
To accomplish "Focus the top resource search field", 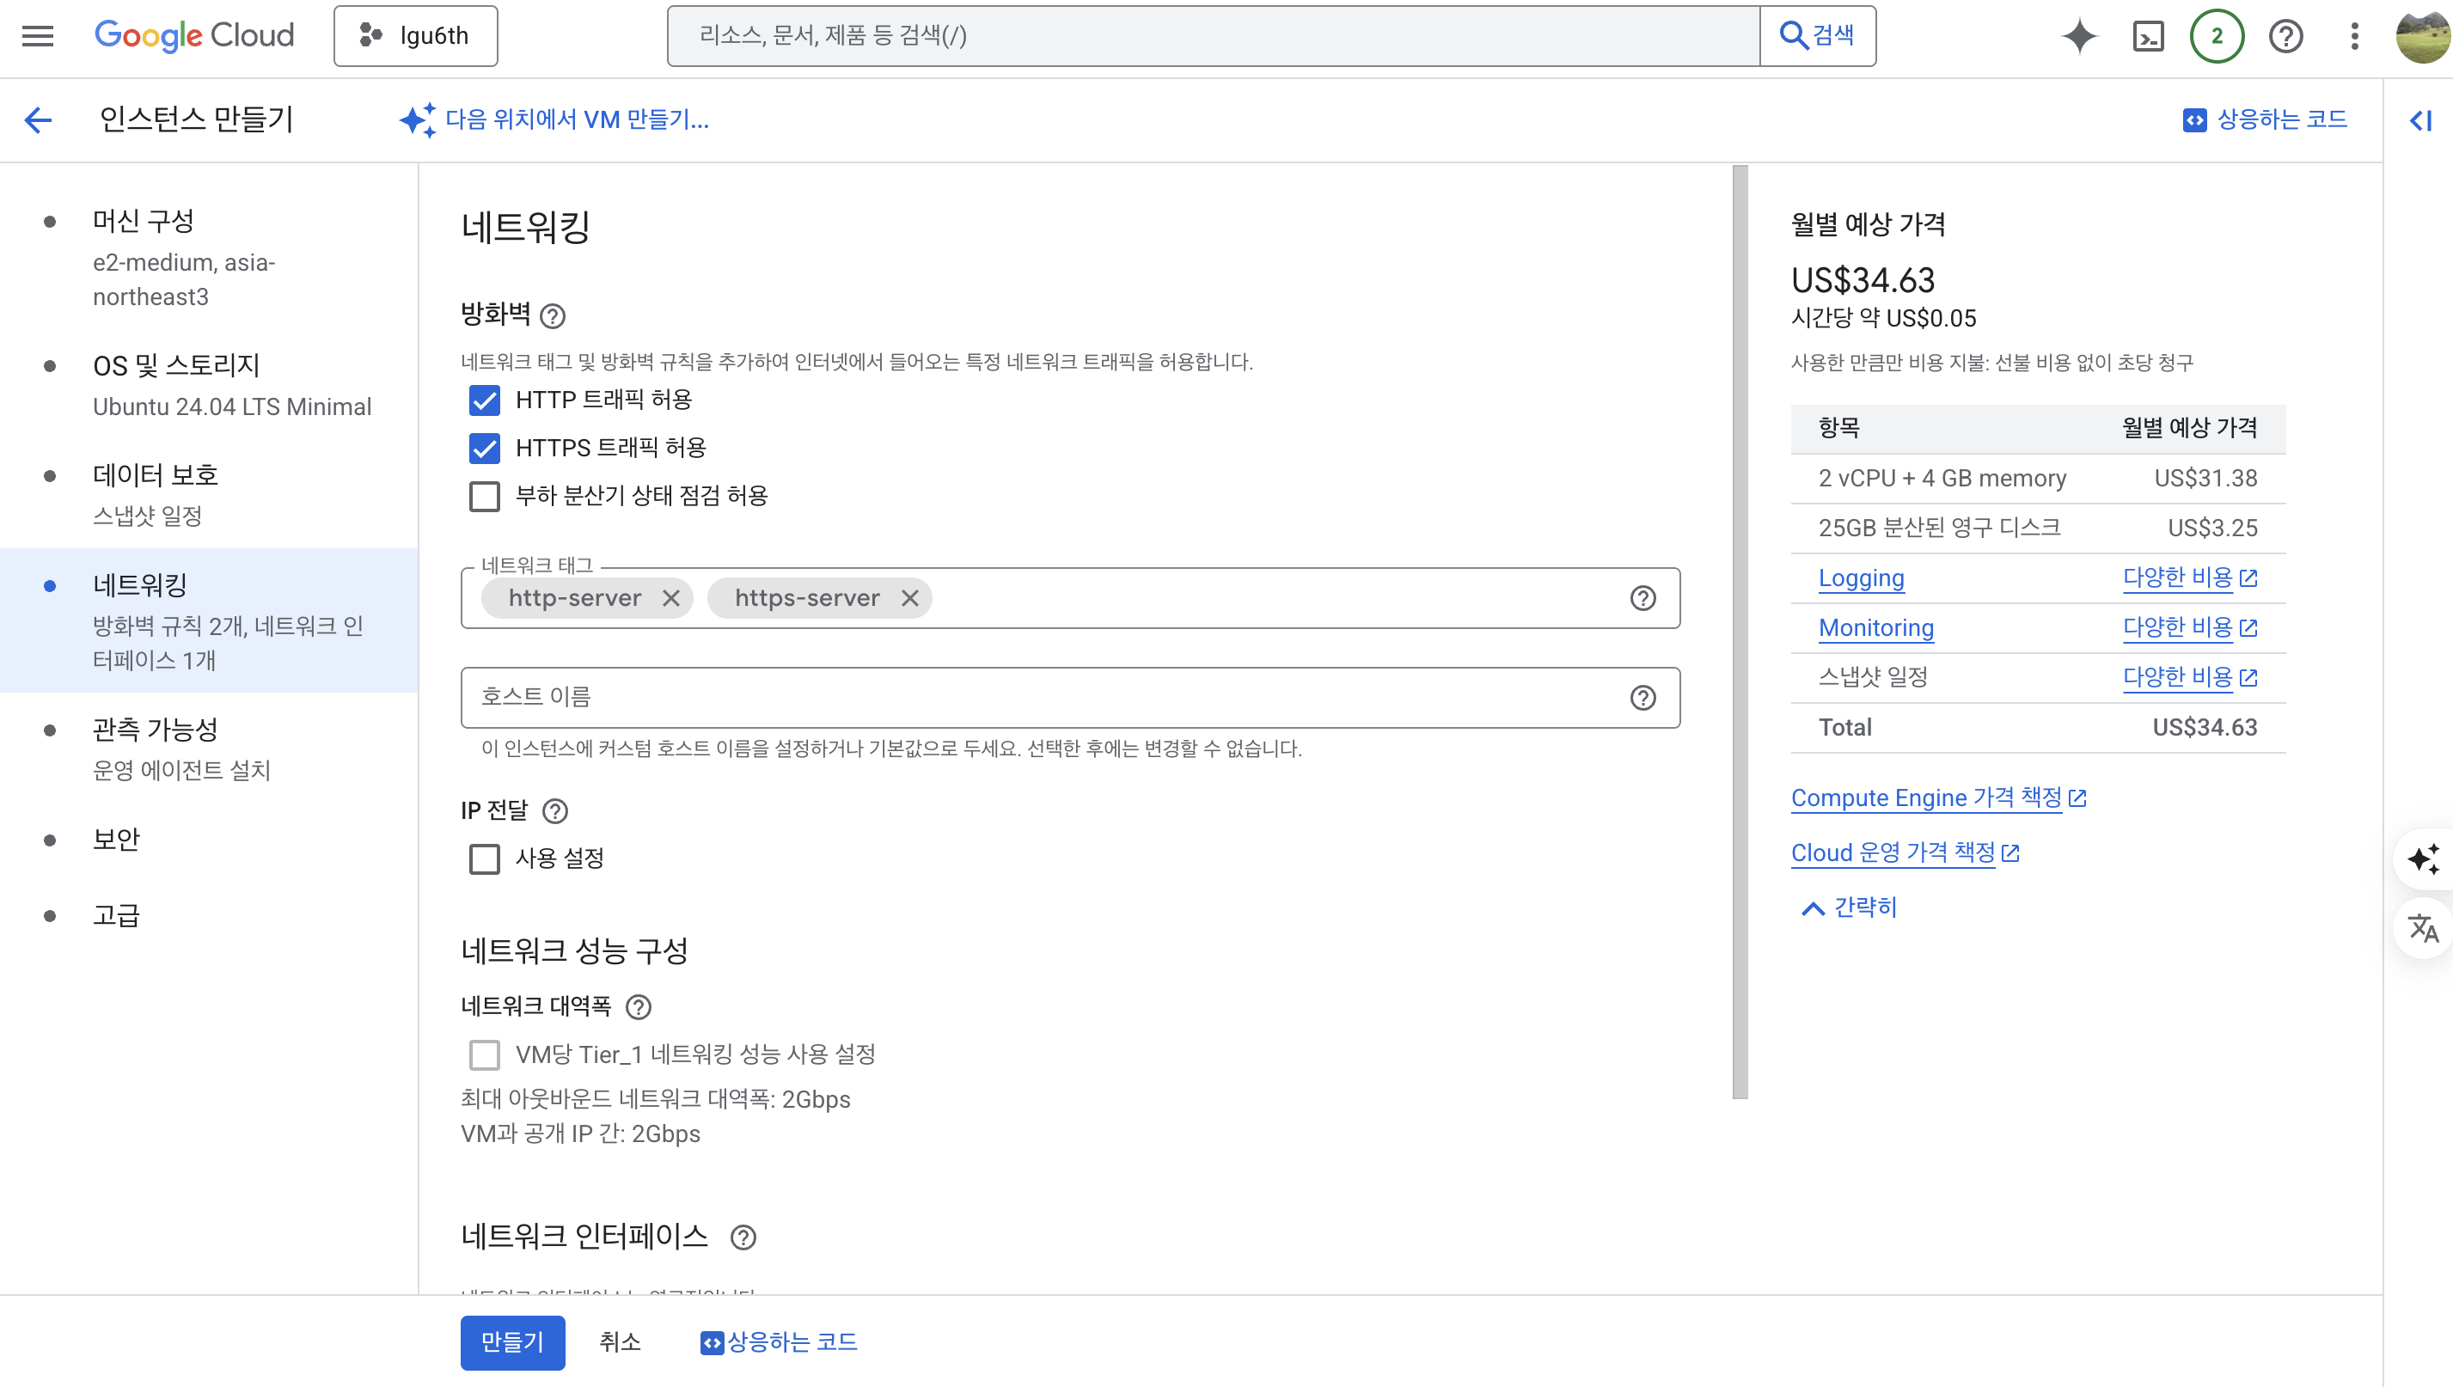I will pyautogui.click(x=1213, y=36).
